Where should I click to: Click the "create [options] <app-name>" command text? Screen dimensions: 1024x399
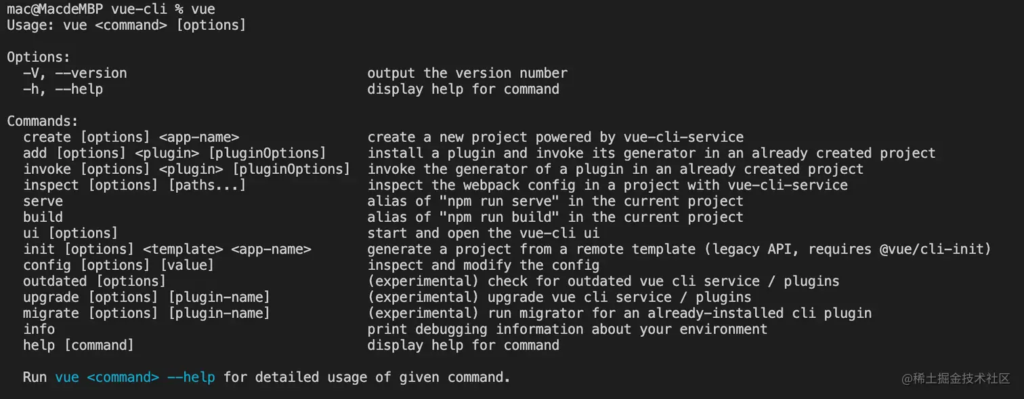click(131, 137)
